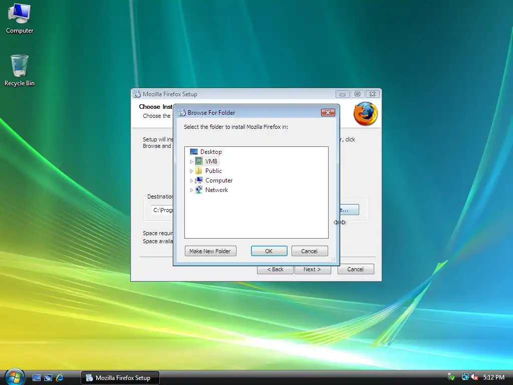
Task: Select the Public folder label
Action: point(213,170)
